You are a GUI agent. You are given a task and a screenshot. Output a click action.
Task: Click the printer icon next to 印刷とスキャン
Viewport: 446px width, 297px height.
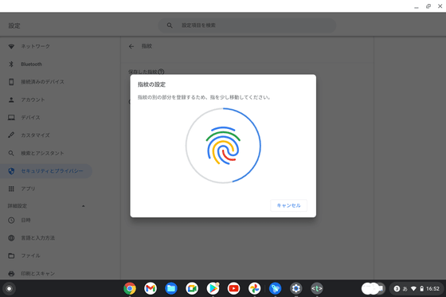11,273
